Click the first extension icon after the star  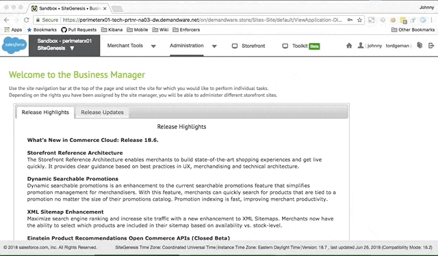coord(371,20)
